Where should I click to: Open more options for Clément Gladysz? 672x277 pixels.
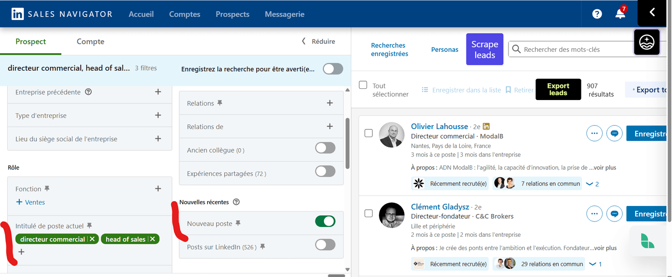[594, 214]
